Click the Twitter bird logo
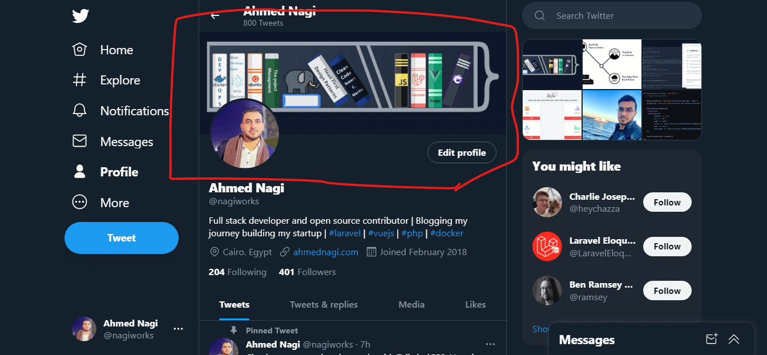767x355 pixels. click(80, 16)
